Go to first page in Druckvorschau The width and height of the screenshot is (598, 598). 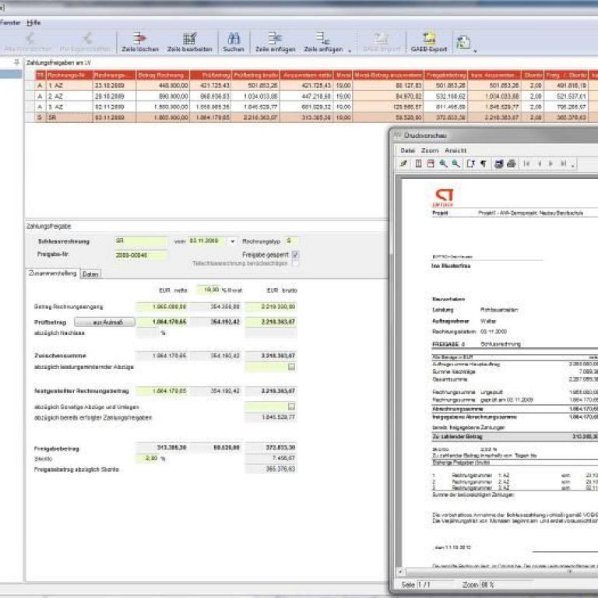tap(526, 164)
